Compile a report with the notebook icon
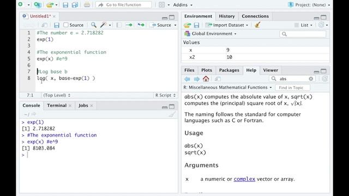The height and width of the screenshot is (196, 349). pos(119,25)
